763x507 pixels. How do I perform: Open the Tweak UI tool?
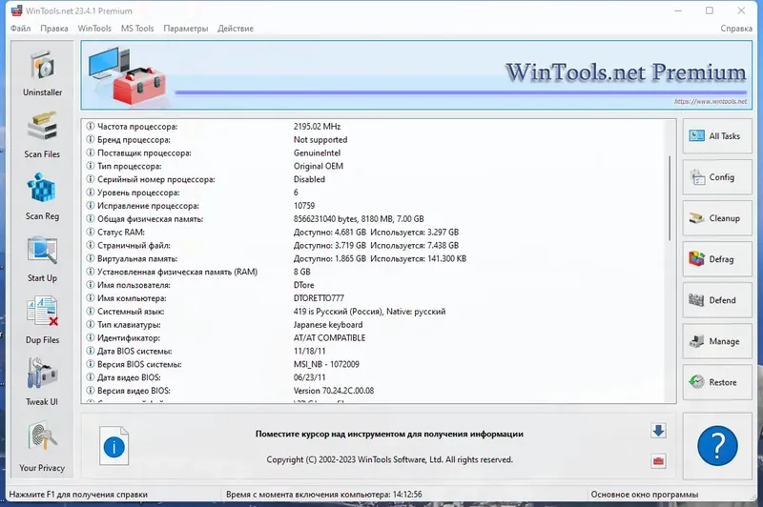[42, 382]
